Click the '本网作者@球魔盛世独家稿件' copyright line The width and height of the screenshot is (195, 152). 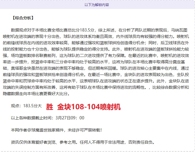57,130
